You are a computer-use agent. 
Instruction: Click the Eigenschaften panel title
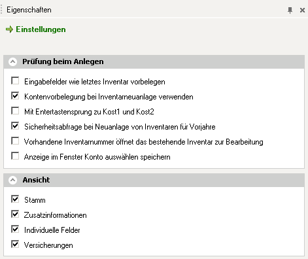(29, 10)
